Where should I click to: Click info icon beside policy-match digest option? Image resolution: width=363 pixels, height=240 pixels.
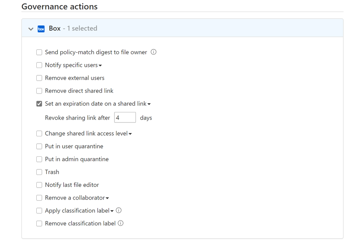pyautogui.click(x=153, y=52)
